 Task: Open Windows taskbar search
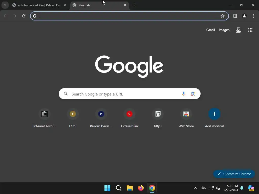119,188
